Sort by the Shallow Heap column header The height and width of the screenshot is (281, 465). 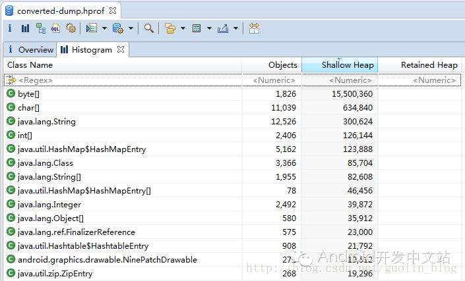pos(340,64)
